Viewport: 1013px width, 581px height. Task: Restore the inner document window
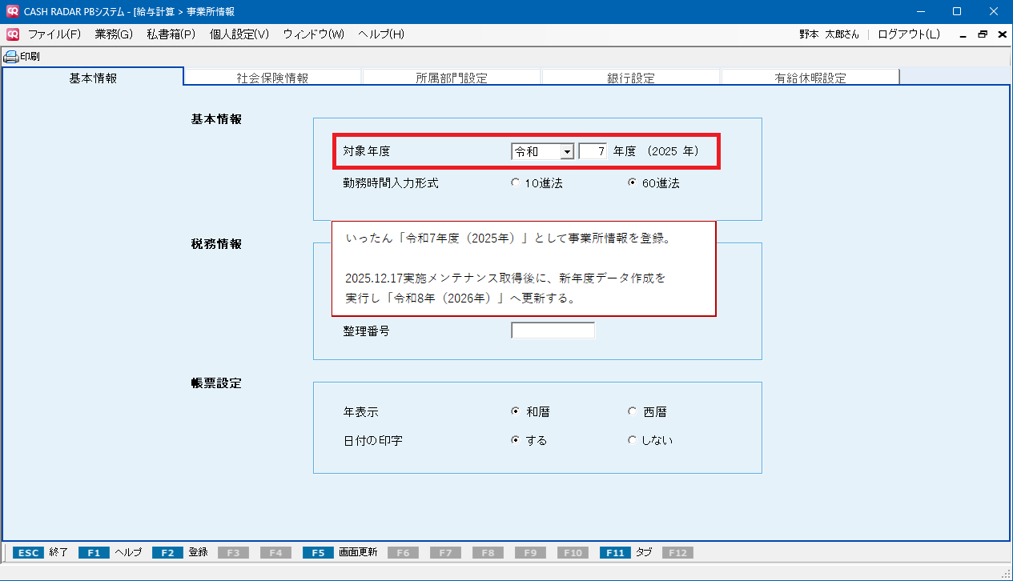(x=983, y=34)
